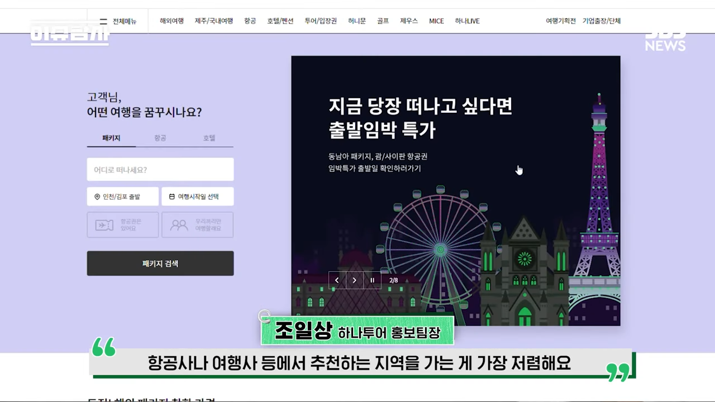Focus the 어디로 떠나세요? destination field
This screenshot has width=715, height=402.
point(160,169)
